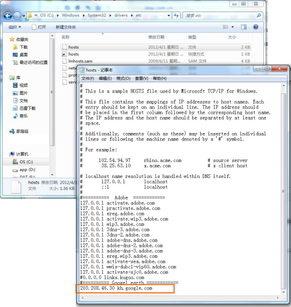Screen dimensions: 291x307
Task: Click the search etc input field
Action: click(x=219, y=16)
